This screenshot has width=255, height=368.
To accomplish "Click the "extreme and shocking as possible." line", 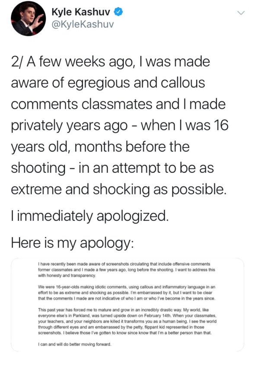I will tap(119, 189).
